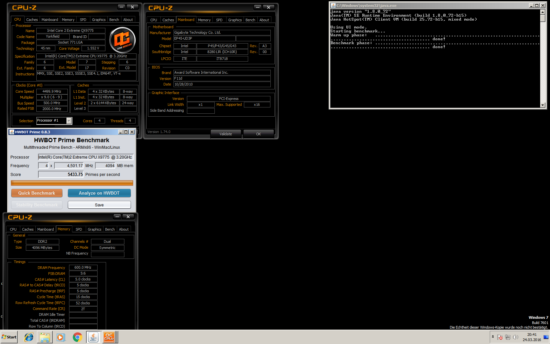Click the motherboard Model value EP45-UD3P
This screenshot has width=550, height=344.
(x=204, y=38)
